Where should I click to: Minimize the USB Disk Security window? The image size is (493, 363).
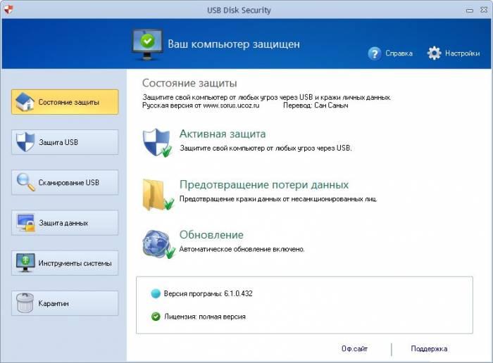tap(470, 11)
